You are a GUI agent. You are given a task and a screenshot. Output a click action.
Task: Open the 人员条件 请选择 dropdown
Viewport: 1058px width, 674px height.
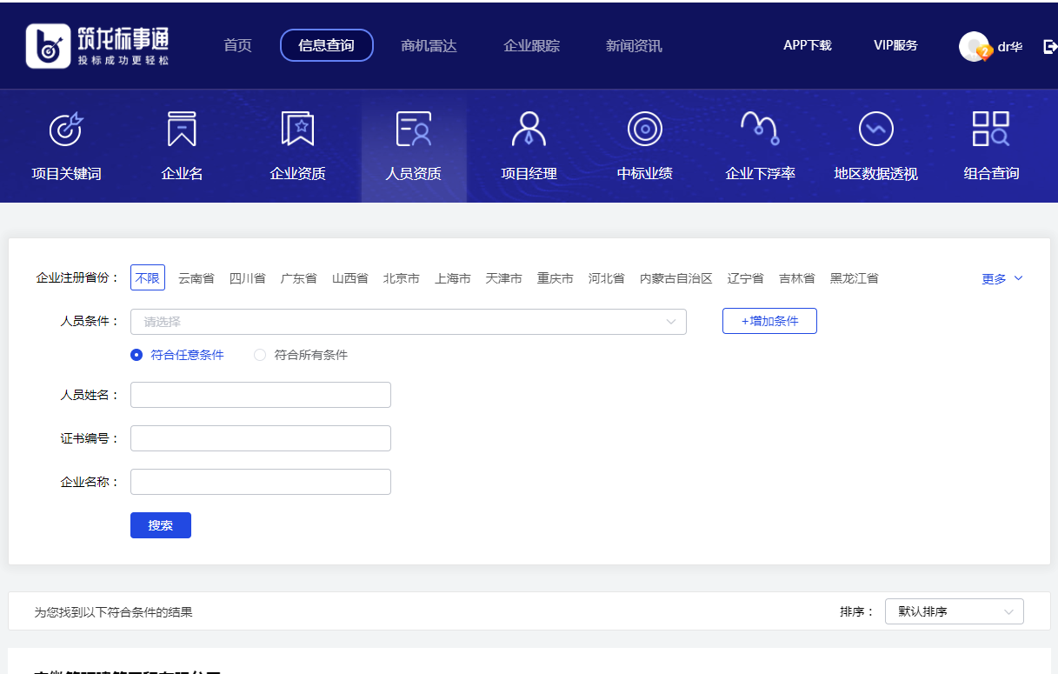click(408, 322)
